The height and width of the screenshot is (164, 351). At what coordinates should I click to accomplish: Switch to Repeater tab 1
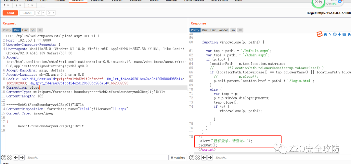[x=5, y=5]
